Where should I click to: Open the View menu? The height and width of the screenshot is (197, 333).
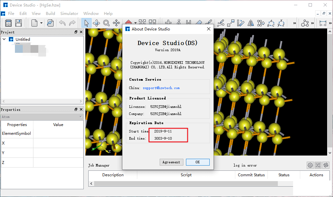pos(36,14)
